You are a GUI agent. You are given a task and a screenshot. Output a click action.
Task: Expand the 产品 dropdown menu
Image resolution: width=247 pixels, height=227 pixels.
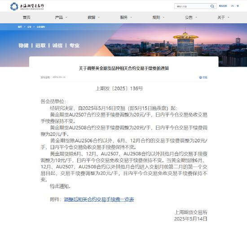click(x=61, y=17)
